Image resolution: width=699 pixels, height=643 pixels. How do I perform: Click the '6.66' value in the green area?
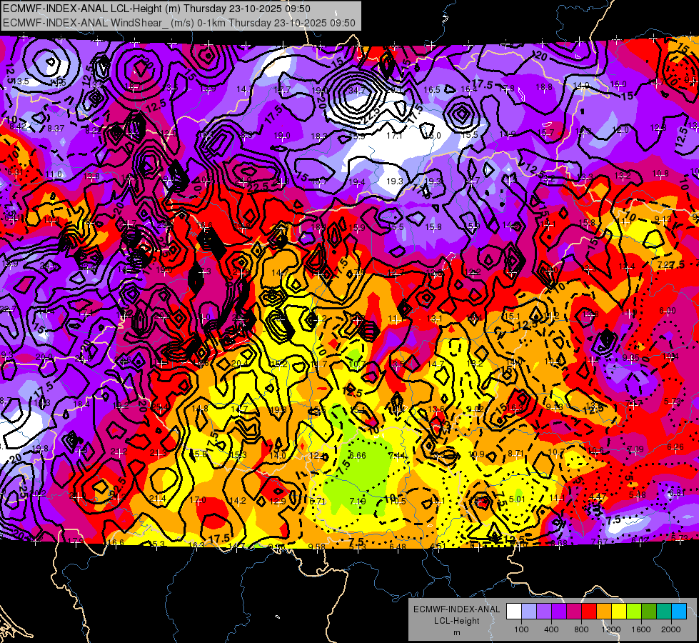358,456
